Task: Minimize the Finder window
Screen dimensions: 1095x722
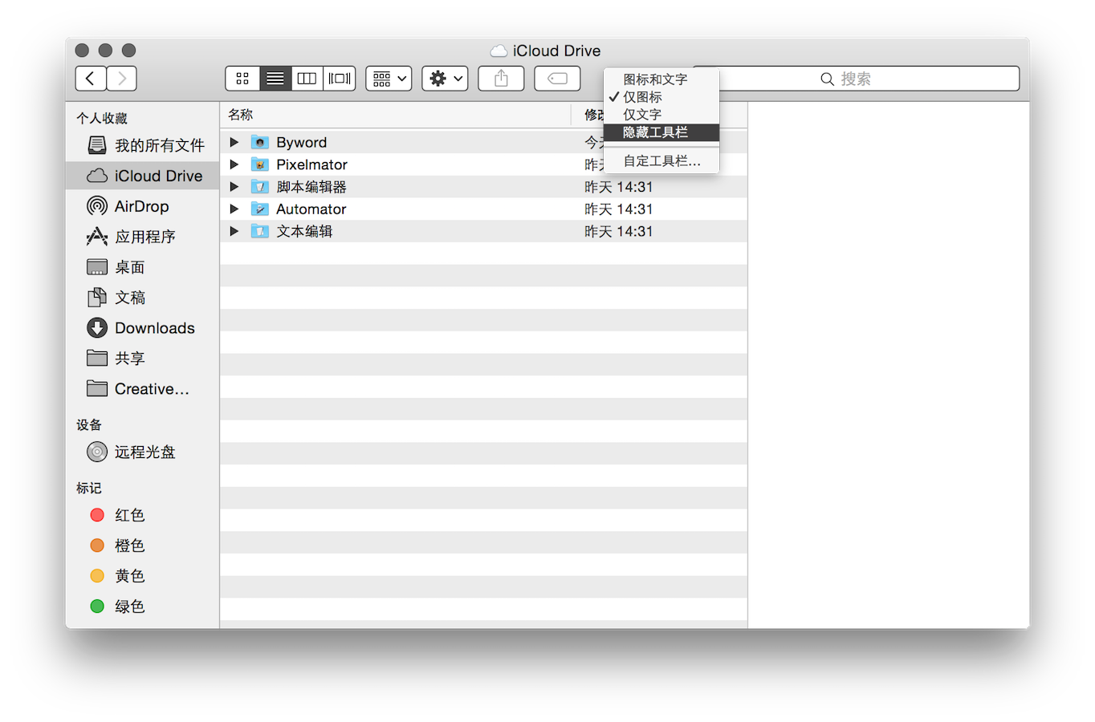Action: tap(105, 51)
